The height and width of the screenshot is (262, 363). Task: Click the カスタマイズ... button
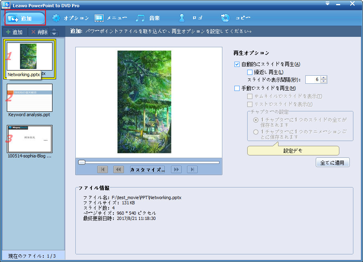(147, 169)
